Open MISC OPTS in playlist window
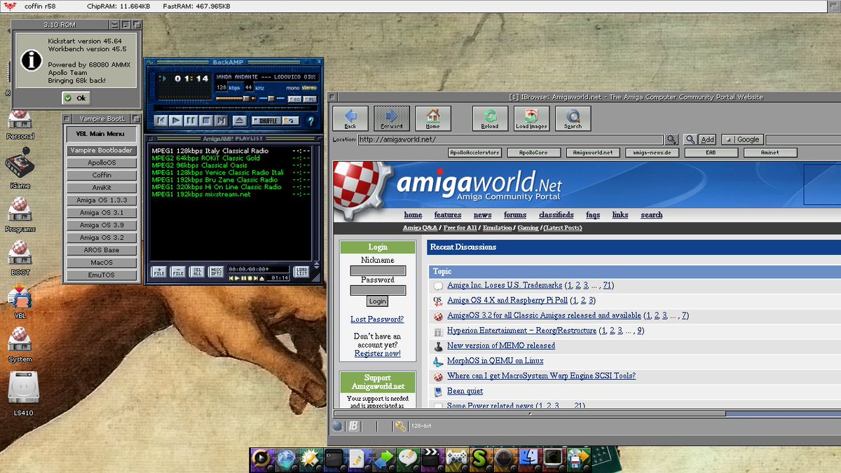The width and height of the screenshot is (841, 473). coord(217,272)
